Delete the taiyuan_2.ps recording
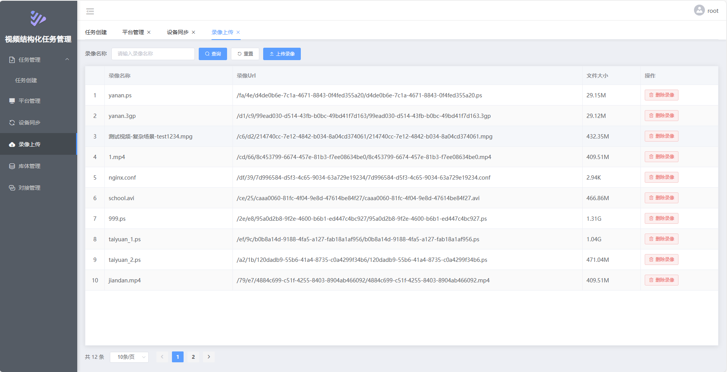 coord(661,260)
